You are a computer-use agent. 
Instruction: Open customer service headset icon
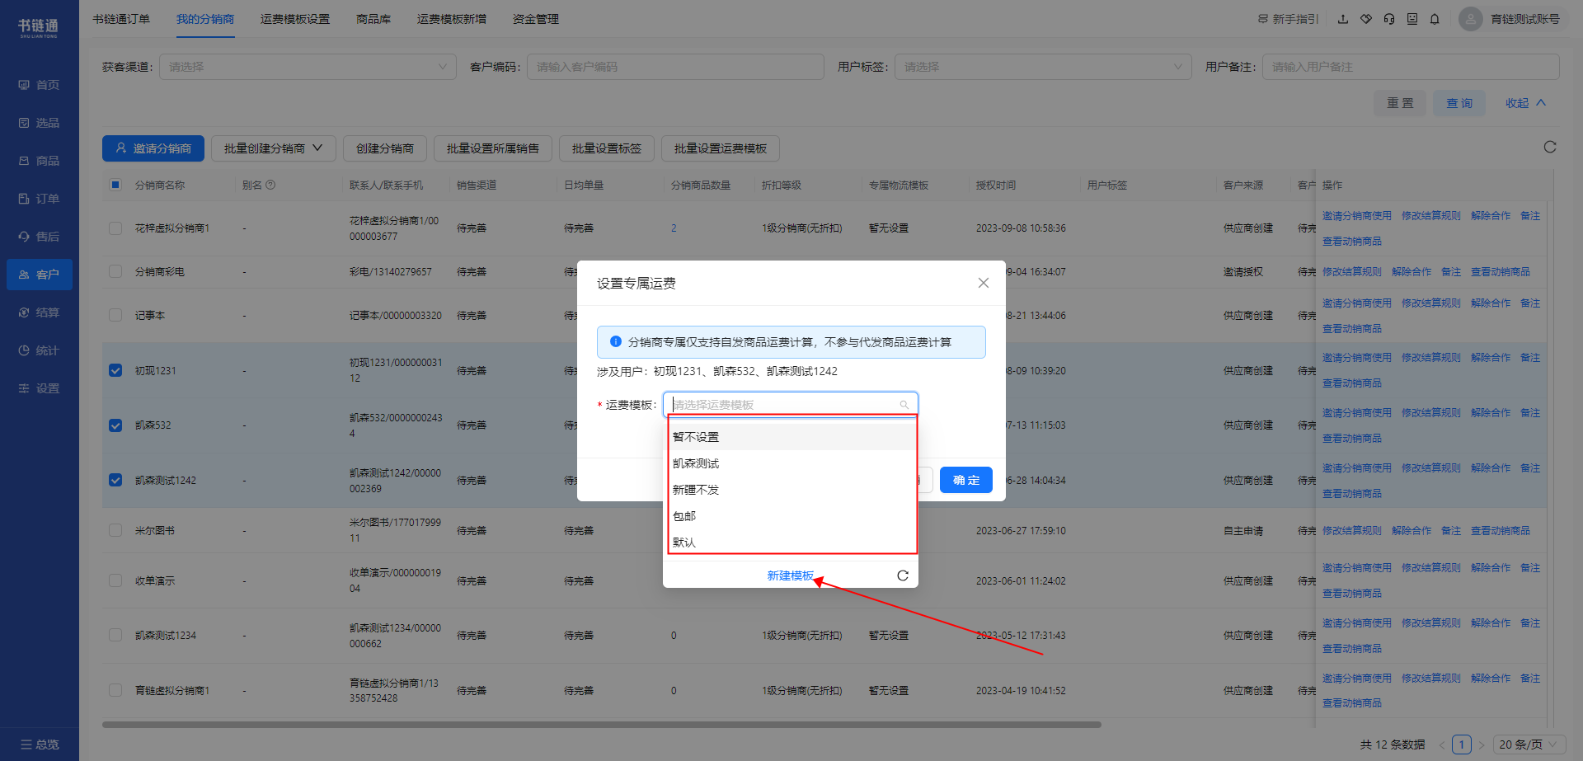point(1389,19)
